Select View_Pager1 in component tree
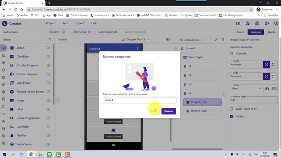The image size is (281, 158). [x=200, y=57]
